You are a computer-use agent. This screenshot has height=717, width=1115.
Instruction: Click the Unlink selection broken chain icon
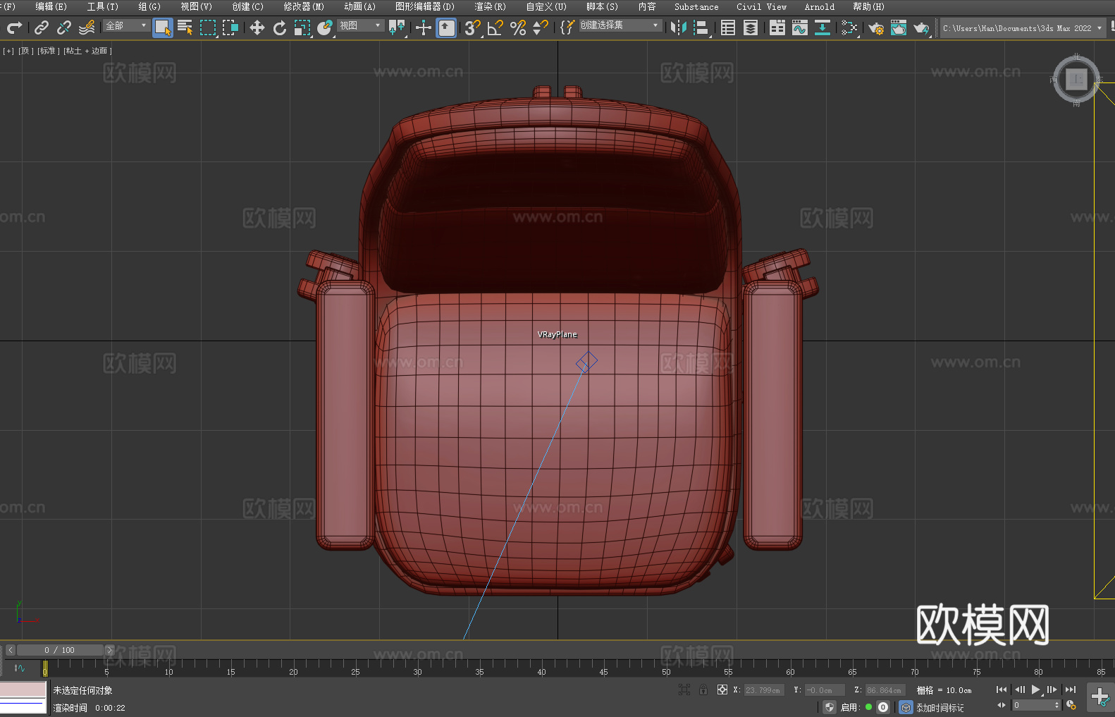[x=64, y=27]
